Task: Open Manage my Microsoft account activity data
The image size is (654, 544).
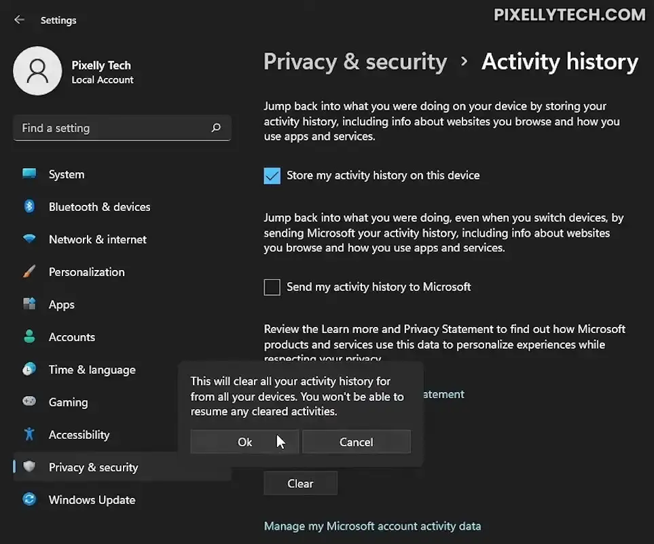Action: click(372, 526)
